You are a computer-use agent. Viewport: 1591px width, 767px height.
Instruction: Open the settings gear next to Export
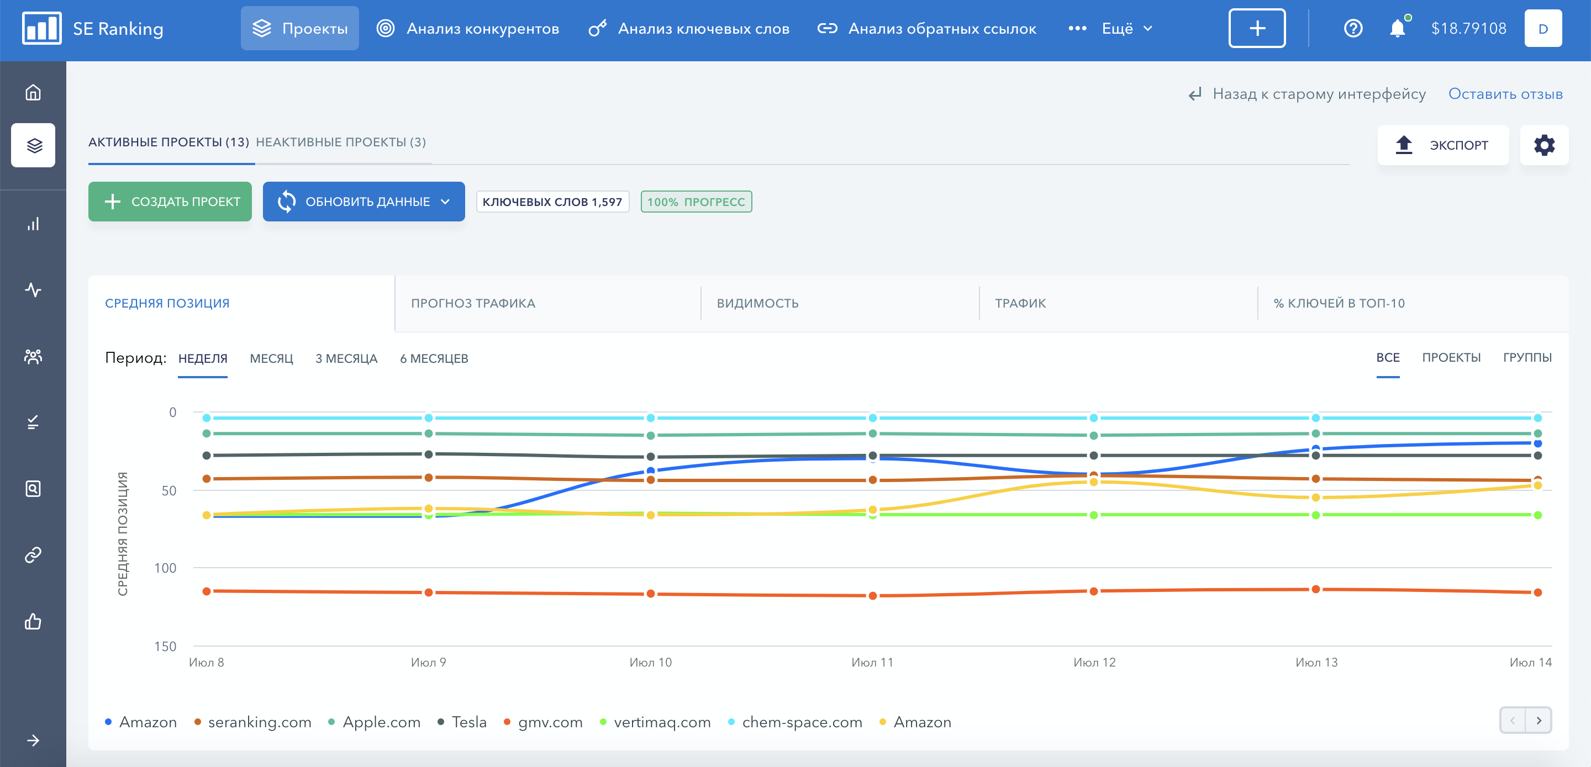coord(1543,145)
